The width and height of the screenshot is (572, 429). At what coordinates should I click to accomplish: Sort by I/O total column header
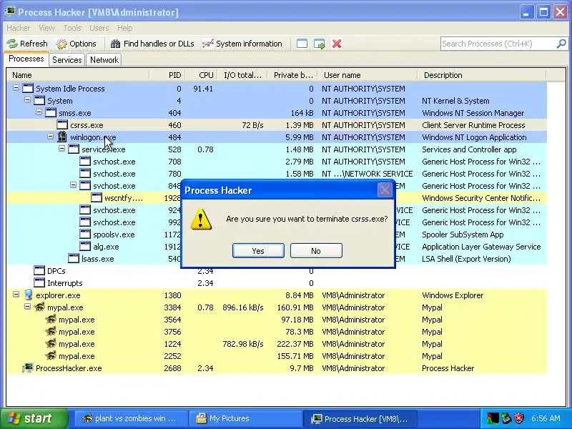[x=242, y=75]
